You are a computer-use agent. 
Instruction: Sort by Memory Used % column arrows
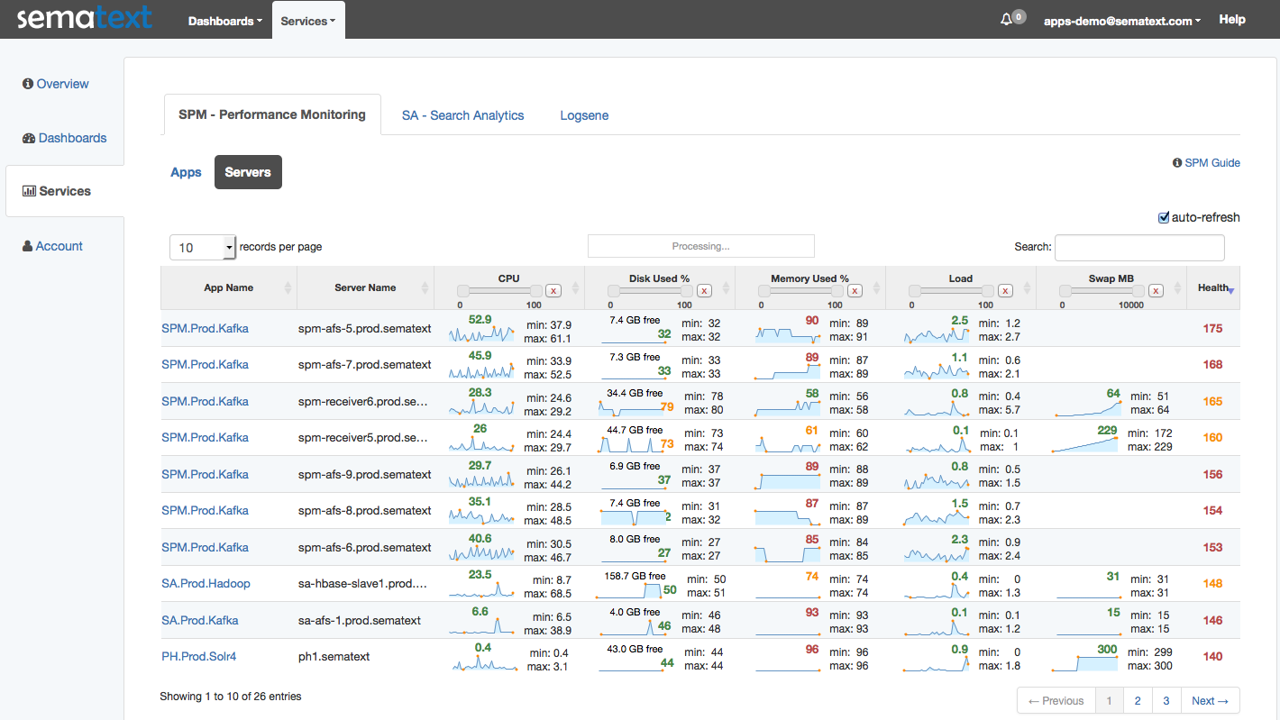[x=877, y=288]
